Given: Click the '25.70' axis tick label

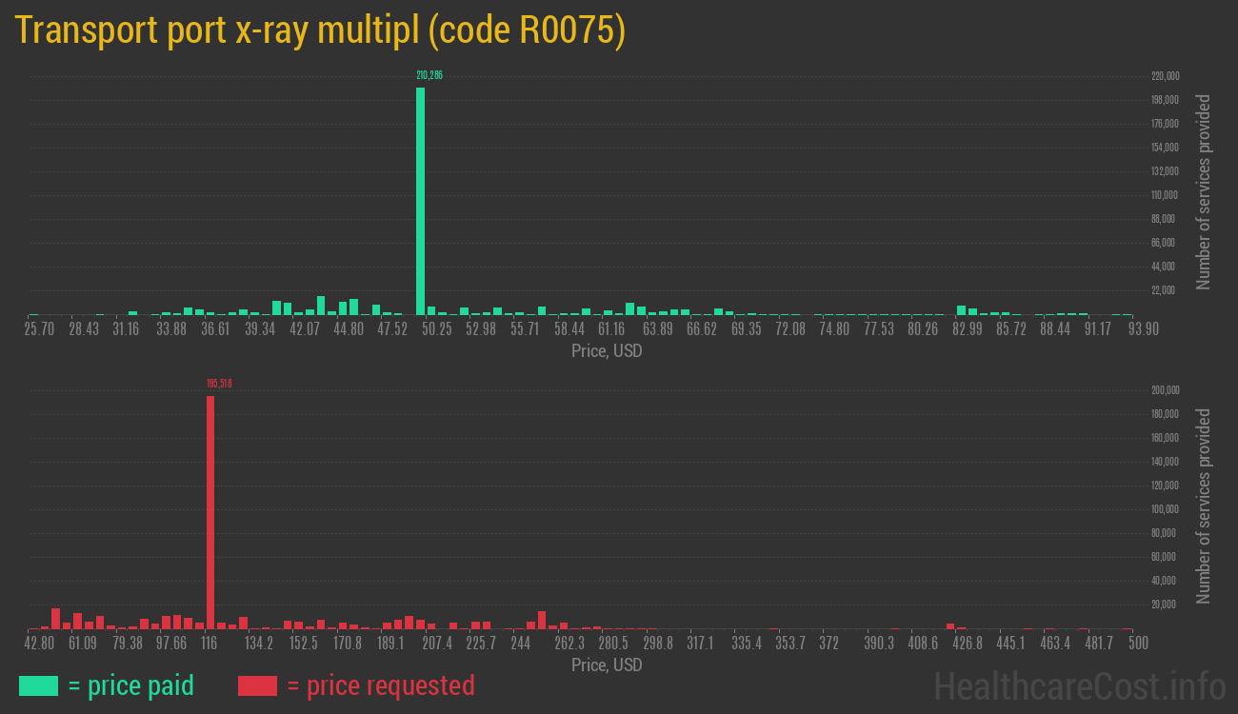Looking at the screenshot, I should click(39, 327).
